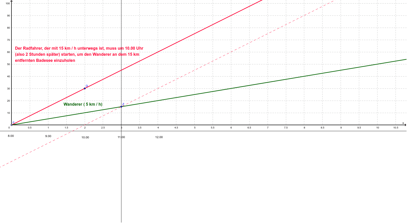Click the '9.5' x-axis tick label
This screenshot has width=407, height=223.
(359, 127)
